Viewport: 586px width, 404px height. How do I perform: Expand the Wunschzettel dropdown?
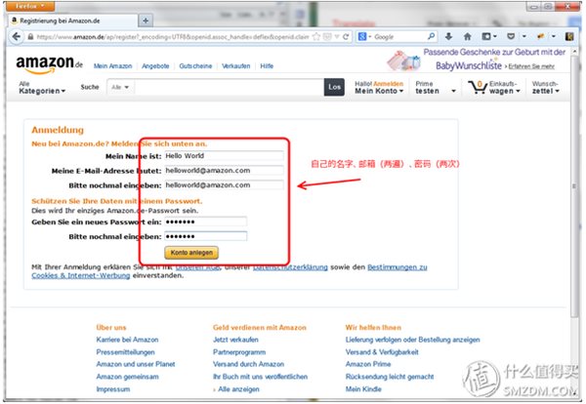[545, 88]
